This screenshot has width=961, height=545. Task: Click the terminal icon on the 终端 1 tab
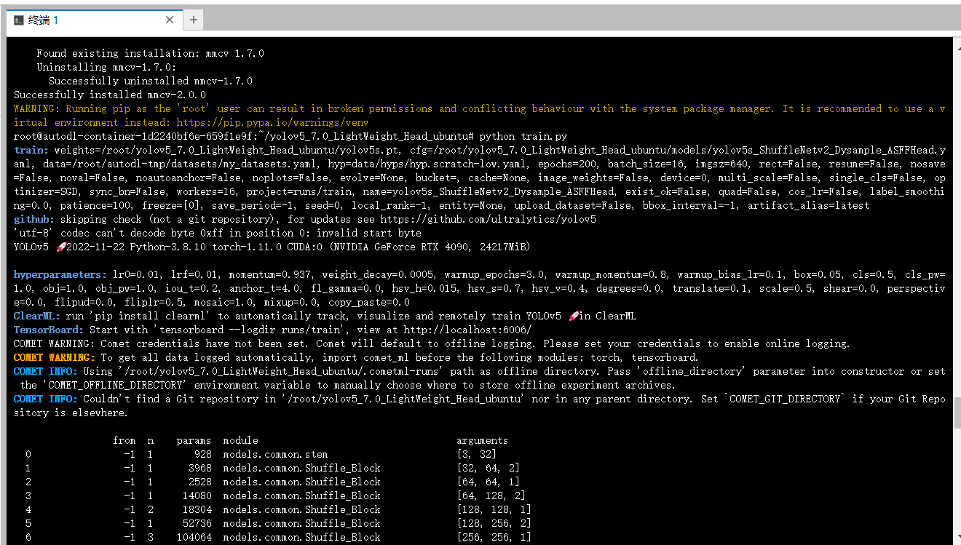(19, 20)
